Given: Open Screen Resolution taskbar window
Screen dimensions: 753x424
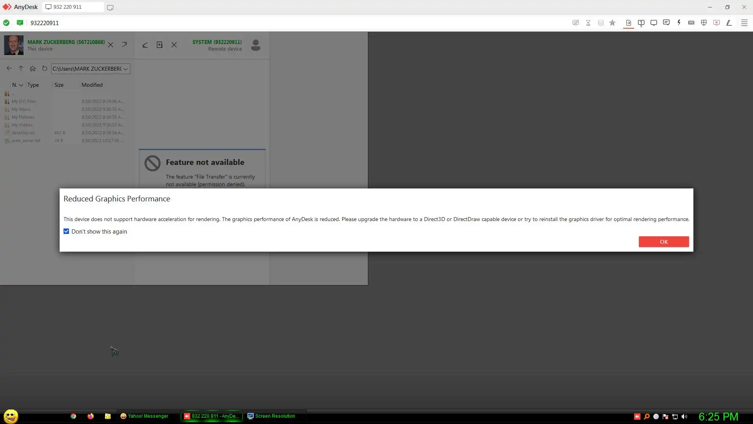Looking at the screenshot, I should (271, 416).
